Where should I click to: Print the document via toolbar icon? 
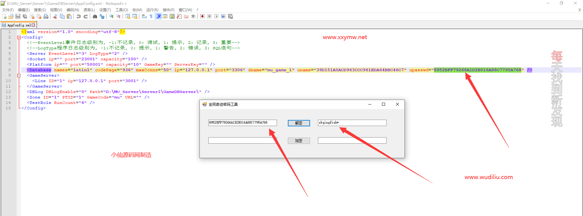46,16
